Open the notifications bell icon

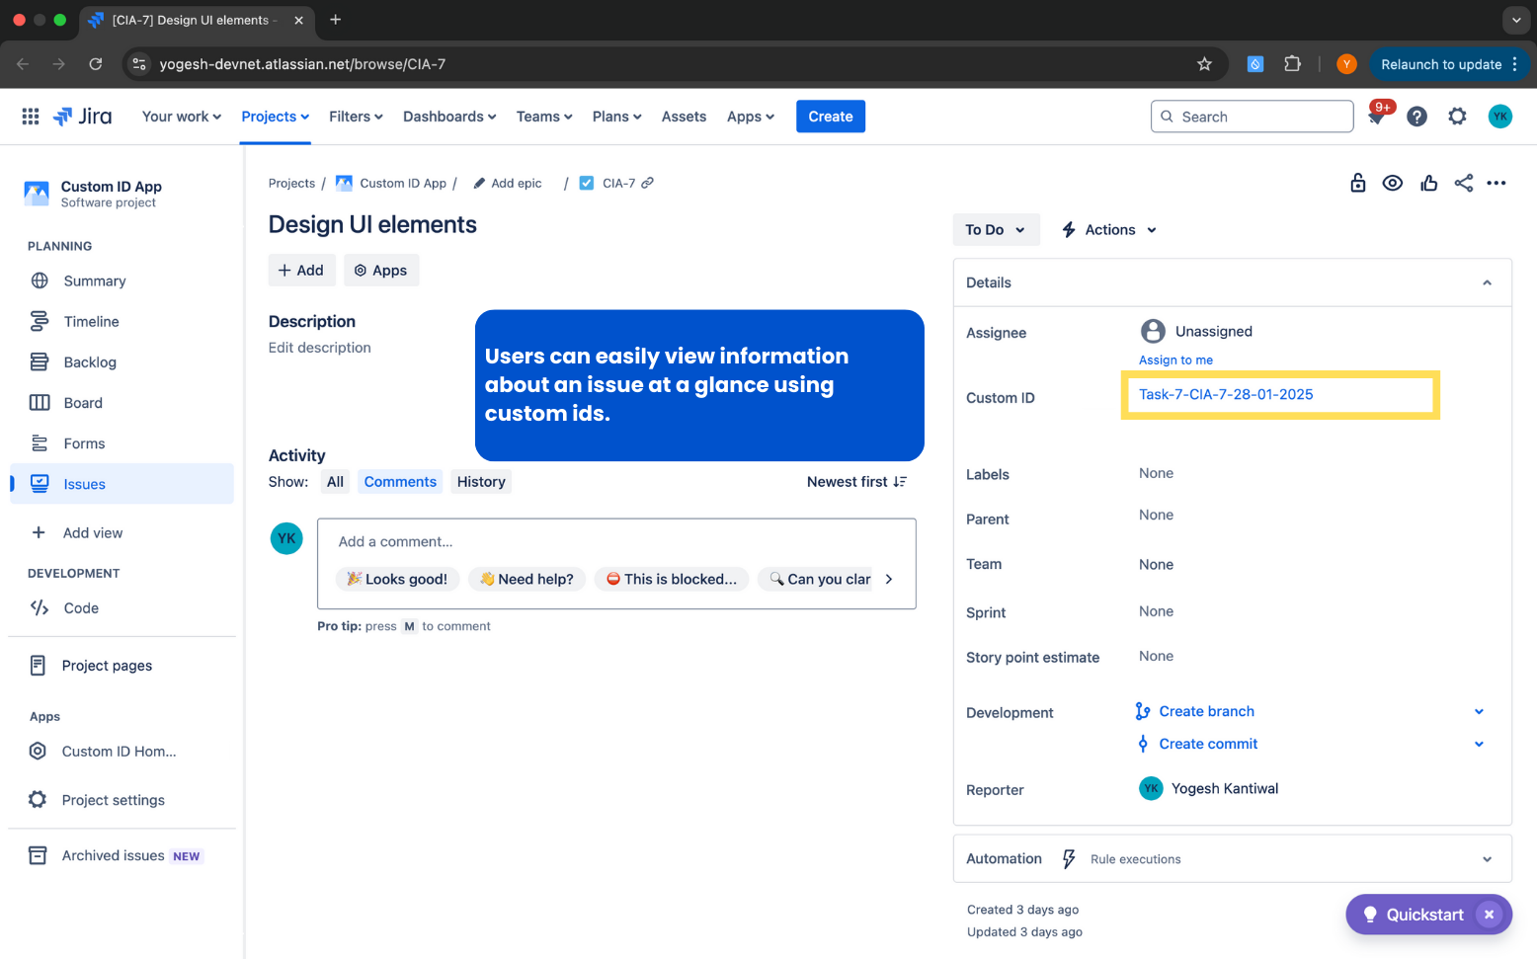pyautogui.click(x=1376, y=117)
